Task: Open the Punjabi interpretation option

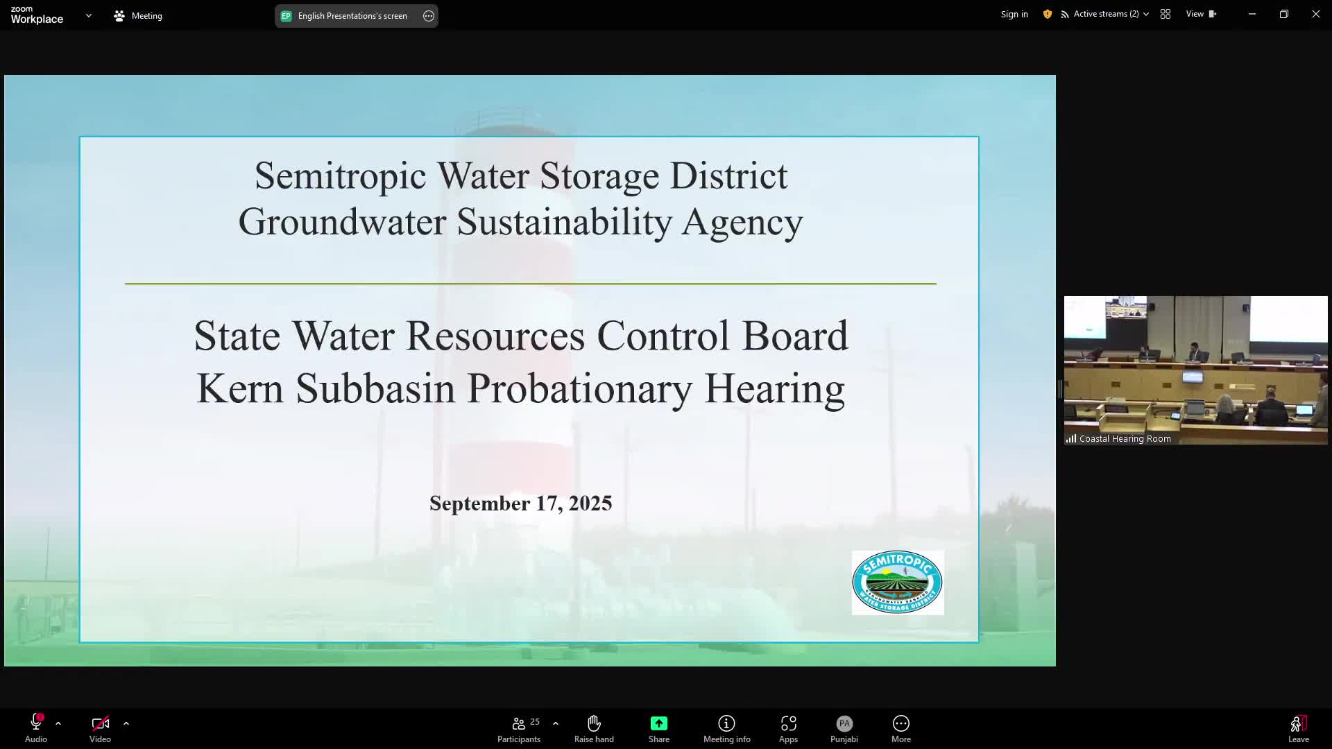Action: click(x=844, y=728)
